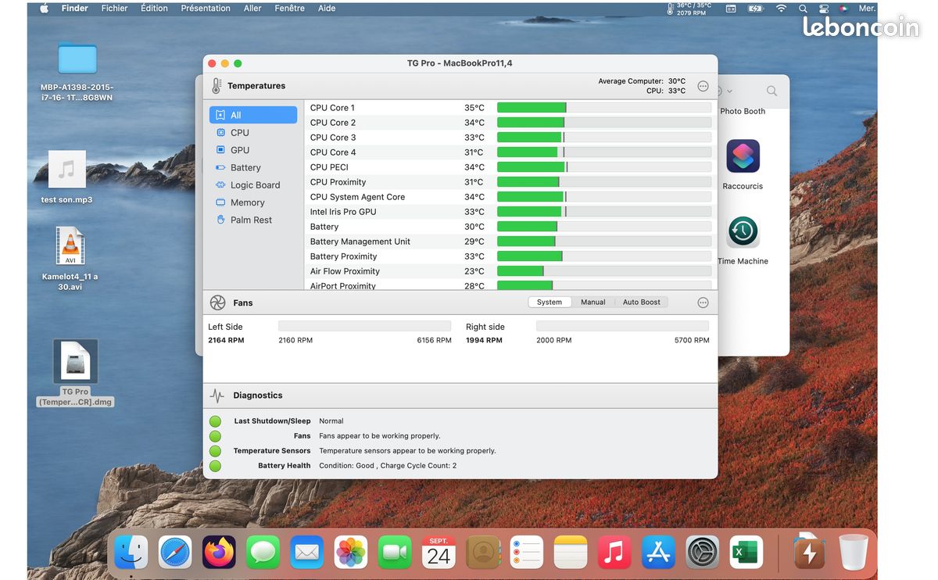Open Time Machine in Finder window
938x580 pixels.
[743, 231]
